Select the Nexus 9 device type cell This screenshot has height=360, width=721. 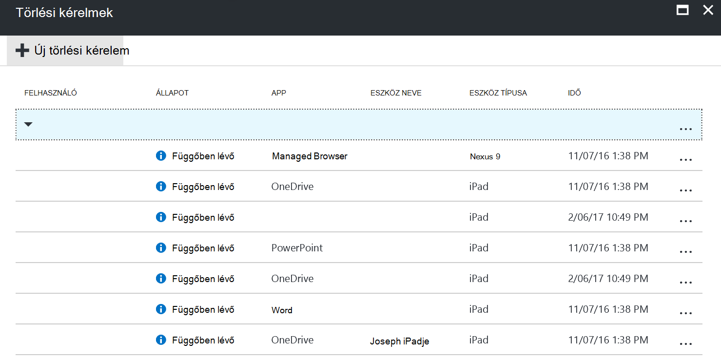[485, 156]
